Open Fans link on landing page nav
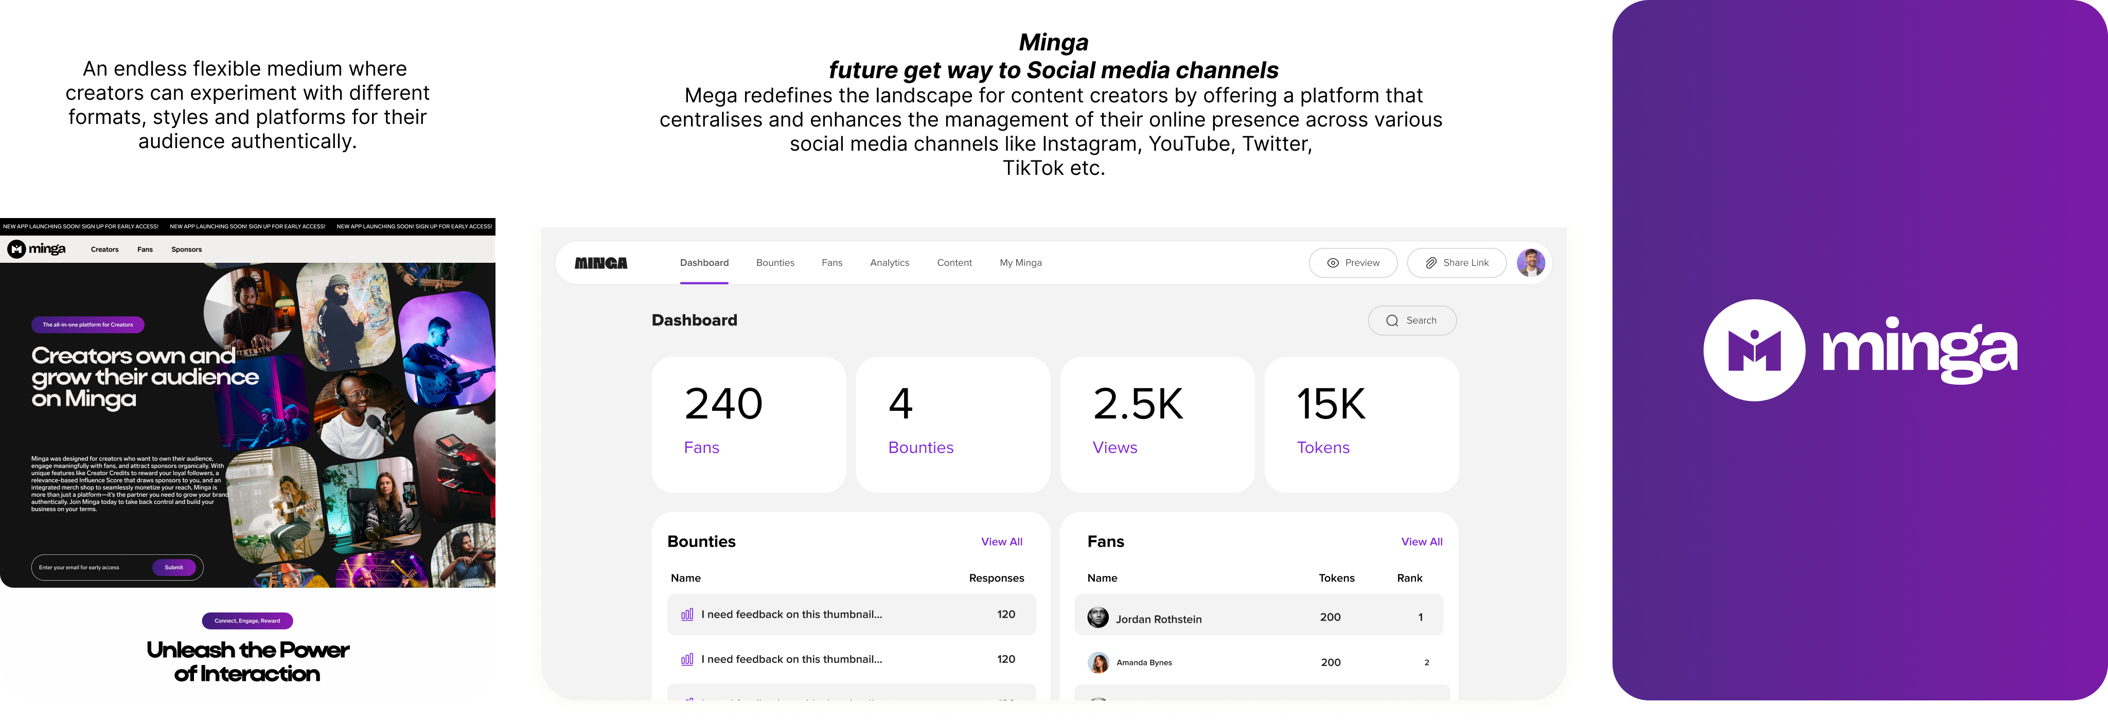Viewport: 2108px width, 722px height. point(145,249)
